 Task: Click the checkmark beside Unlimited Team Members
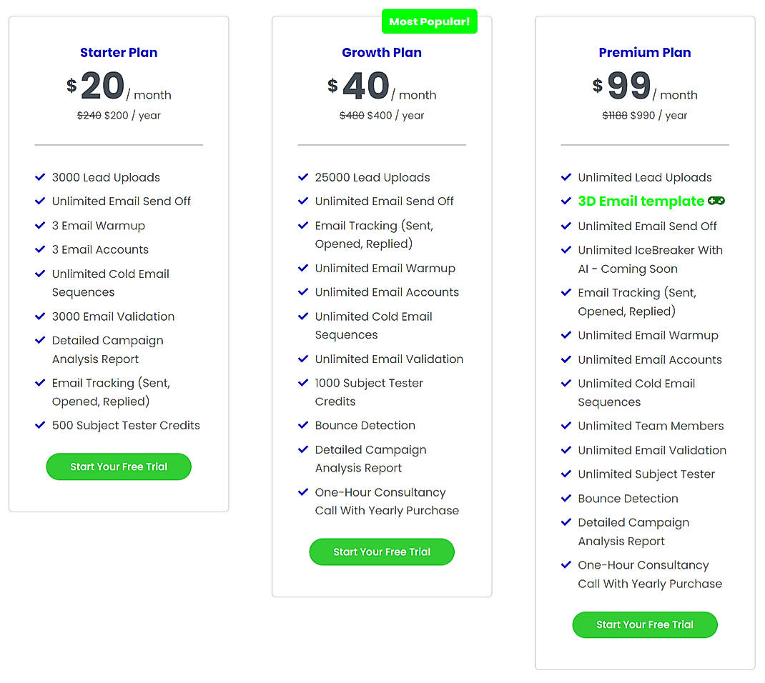pos(566,426)
